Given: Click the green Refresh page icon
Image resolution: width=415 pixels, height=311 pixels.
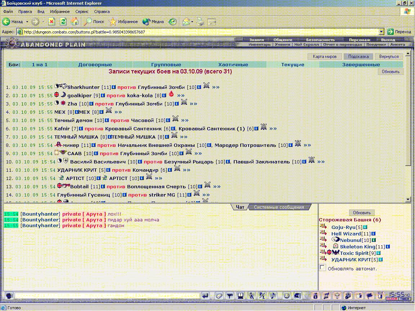Looking at the screenshot, I should coord(63,22).
